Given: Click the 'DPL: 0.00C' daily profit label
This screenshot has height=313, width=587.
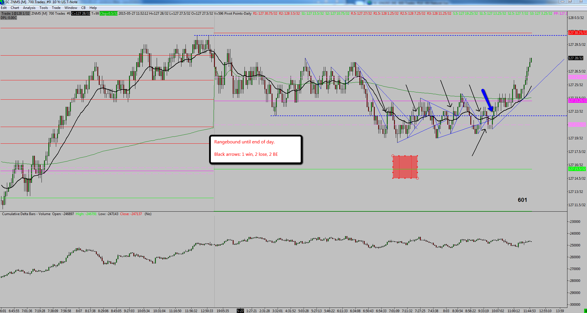Looking at the screenshot, I should (9, 18).
